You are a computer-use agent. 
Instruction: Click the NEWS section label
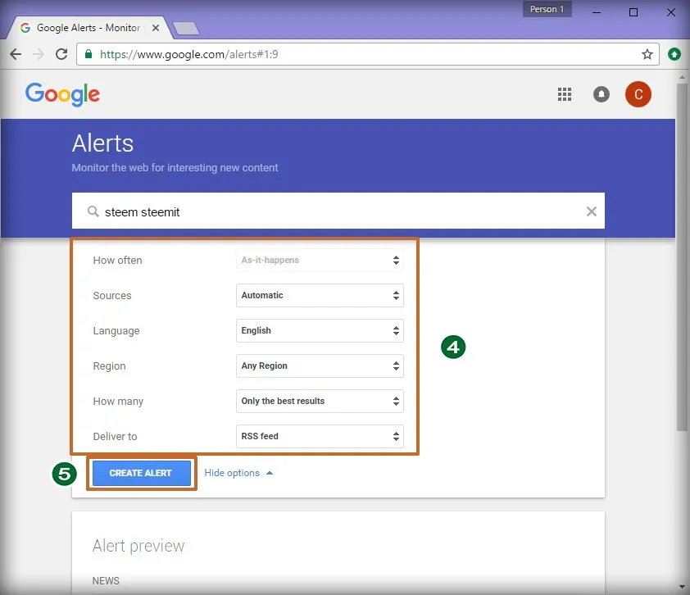[106, 581]
